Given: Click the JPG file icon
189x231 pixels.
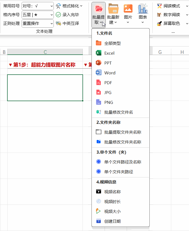Looking at the screenshot, I should click(x=99, y=92).
